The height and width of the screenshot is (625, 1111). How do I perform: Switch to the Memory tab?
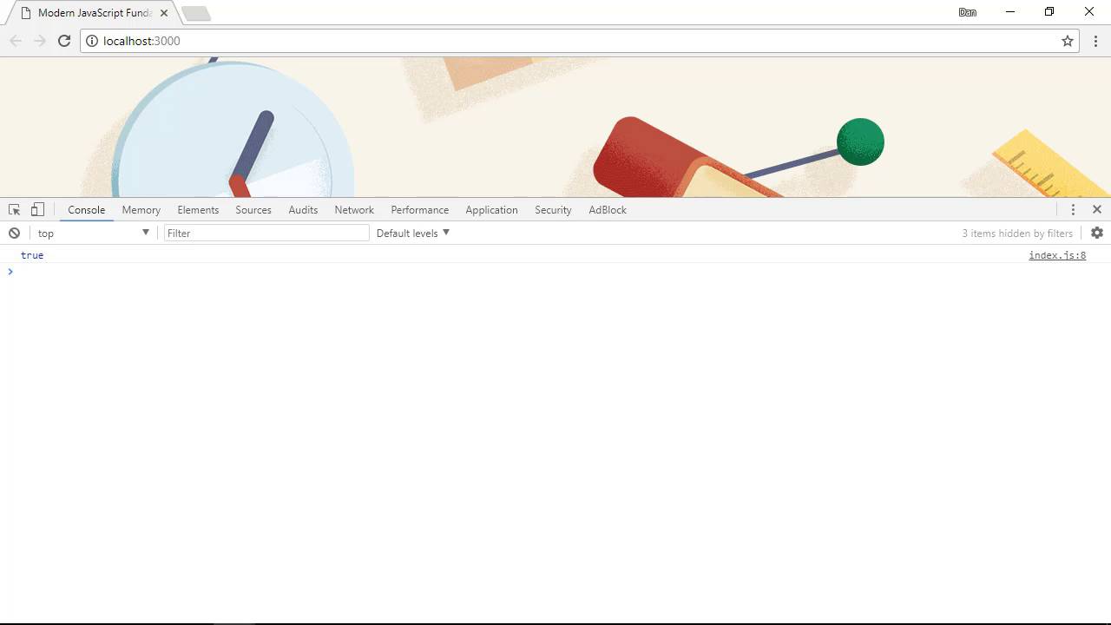tap(141, 209)
